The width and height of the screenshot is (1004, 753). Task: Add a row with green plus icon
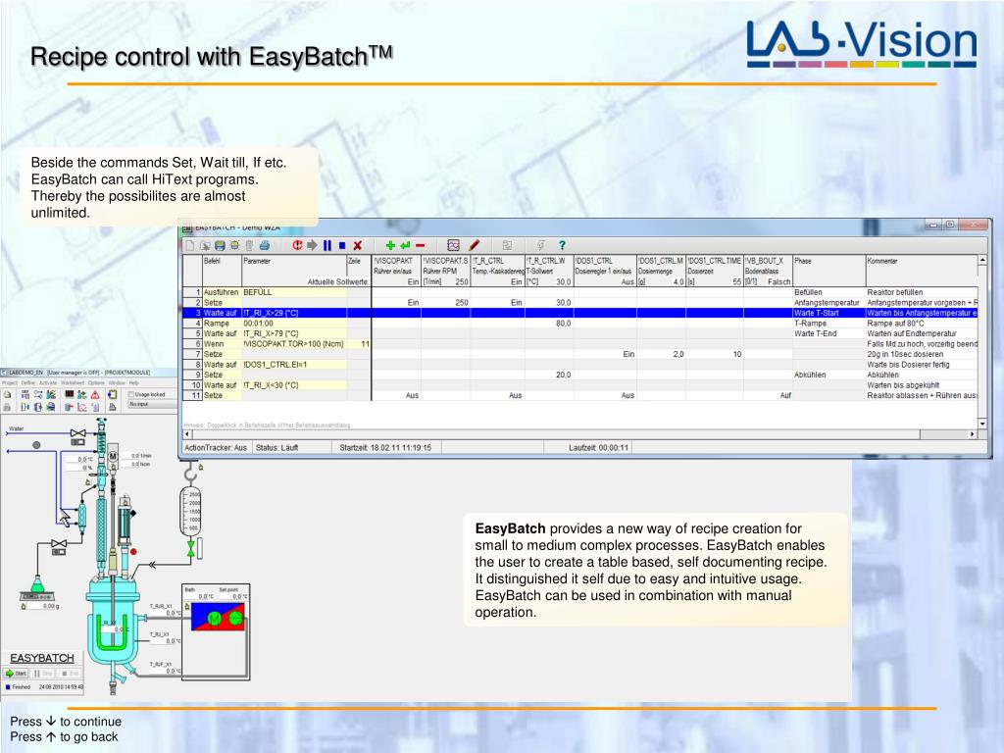tap(390, 245)
